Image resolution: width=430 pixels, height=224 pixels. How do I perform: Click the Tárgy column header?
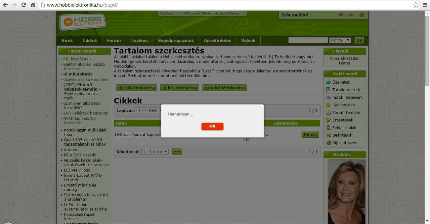tap(121, 123)
